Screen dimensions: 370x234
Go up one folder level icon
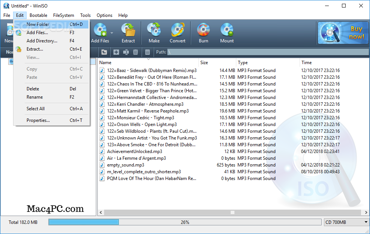104,52
